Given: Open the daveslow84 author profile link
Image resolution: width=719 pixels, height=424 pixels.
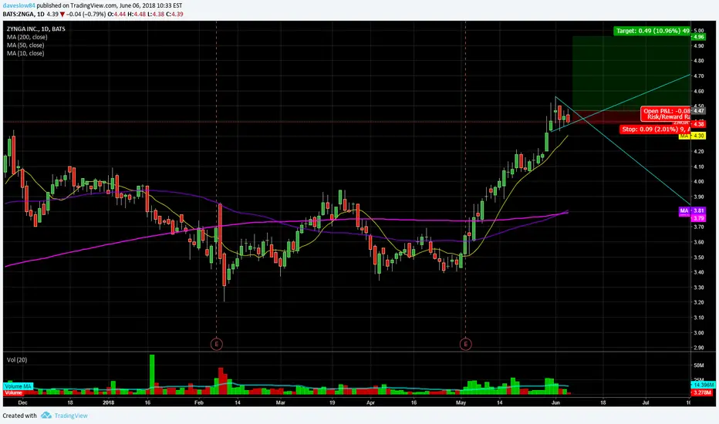Looking at the screenshot, I should pos(19,5).
